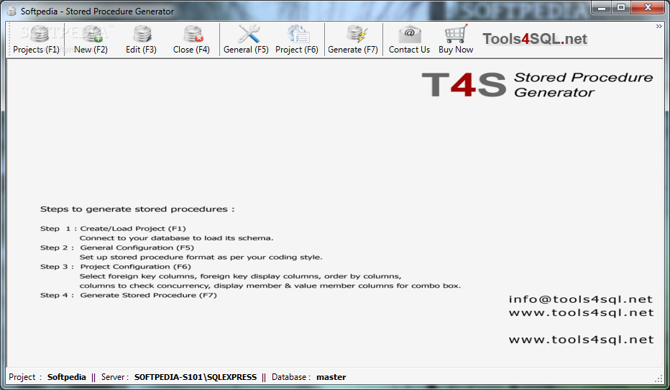Open Projects (F1) toolbar button
The height and width of the screenshot is (390, 670).
(x=36, y=40)
